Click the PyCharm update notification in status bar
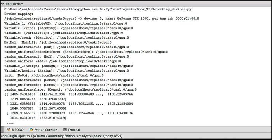Screen dimensions: 272x140 tap(61, 136)
